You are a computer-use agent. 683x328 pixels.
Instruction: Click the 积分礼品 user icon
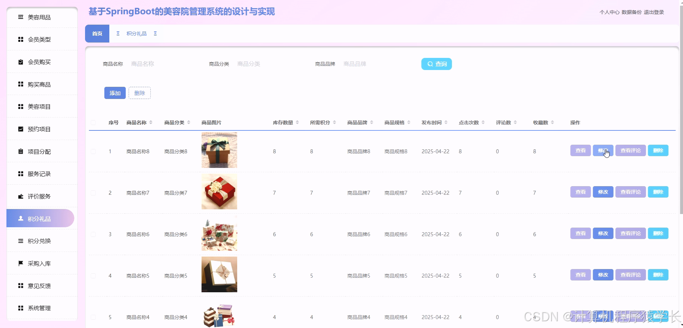pyautogui.click(x=21, y=218)
